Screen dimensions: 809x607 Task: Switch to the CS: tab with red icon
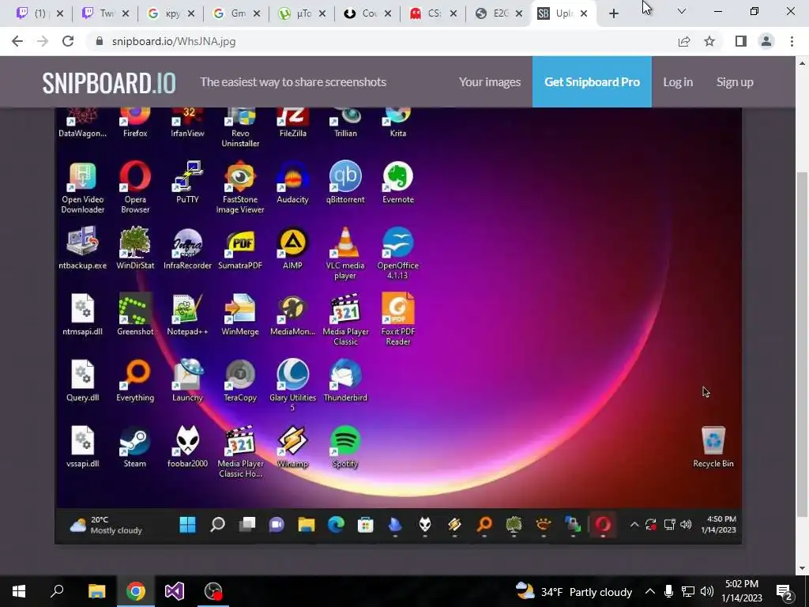tap(433, 13)
